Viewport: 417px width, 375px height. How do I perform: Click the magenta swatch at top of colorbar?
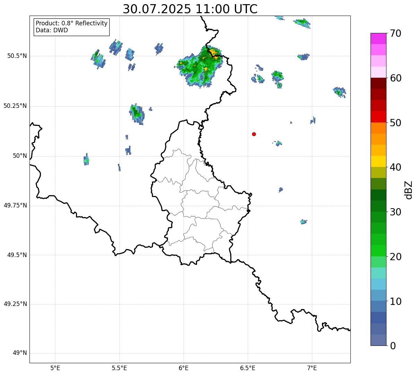pyautogui.click(x=378, y=39)
